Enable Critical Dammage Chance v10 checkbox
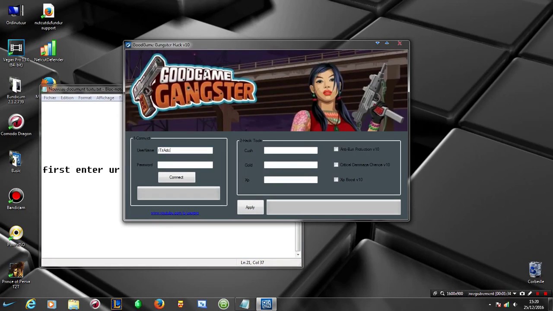The image size is (553, 311). coord(336,165)
